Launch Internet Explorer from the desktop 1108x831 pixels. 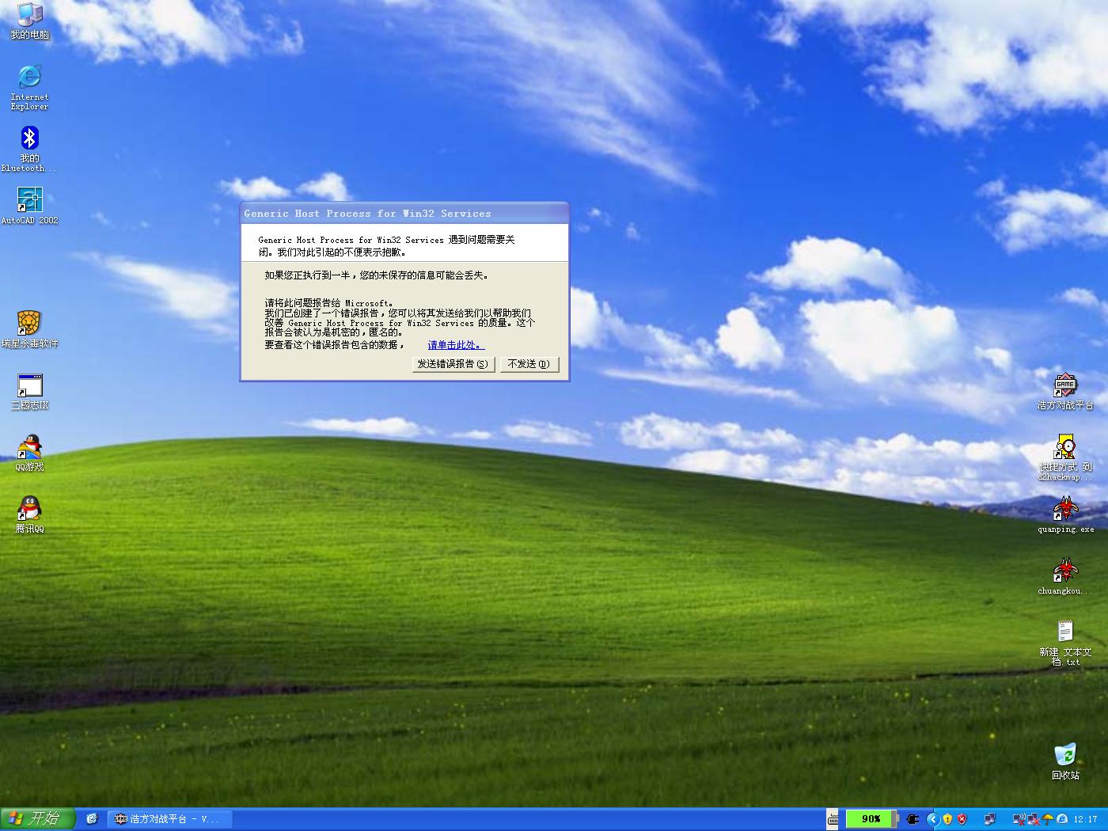coord(29,87)
